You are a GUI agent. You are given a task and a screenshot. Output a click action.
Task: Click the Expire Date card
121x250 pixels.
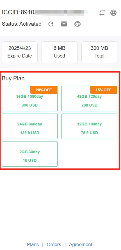[x=20, y=52]
